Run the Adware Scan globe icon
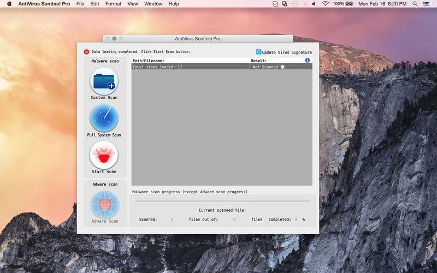437x273 pixels. pos(105,204)
